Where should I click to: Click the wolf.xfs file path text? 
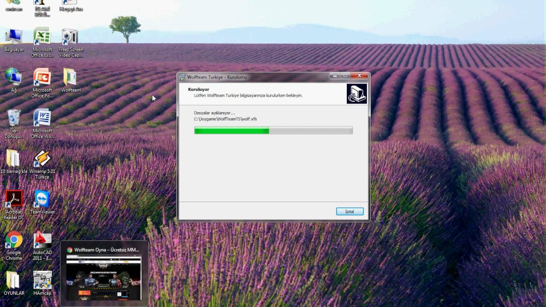(225, 119)
